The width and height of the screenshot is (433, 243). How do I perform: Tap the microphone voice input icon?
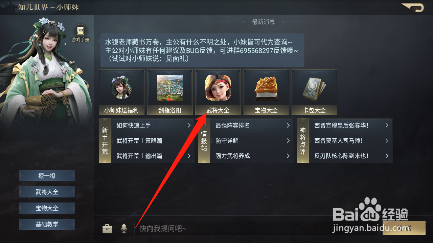click(124, 229)
